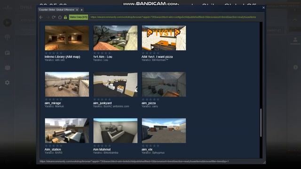Click the workshop page vertical scrollbar thumb
Image resolution: width=301 pixels, height=169 pixels.
point(261,123)
